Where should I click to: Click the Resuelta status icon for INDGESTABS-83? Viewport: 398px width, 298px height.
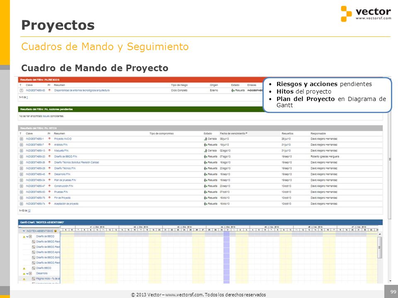[233, 91]
